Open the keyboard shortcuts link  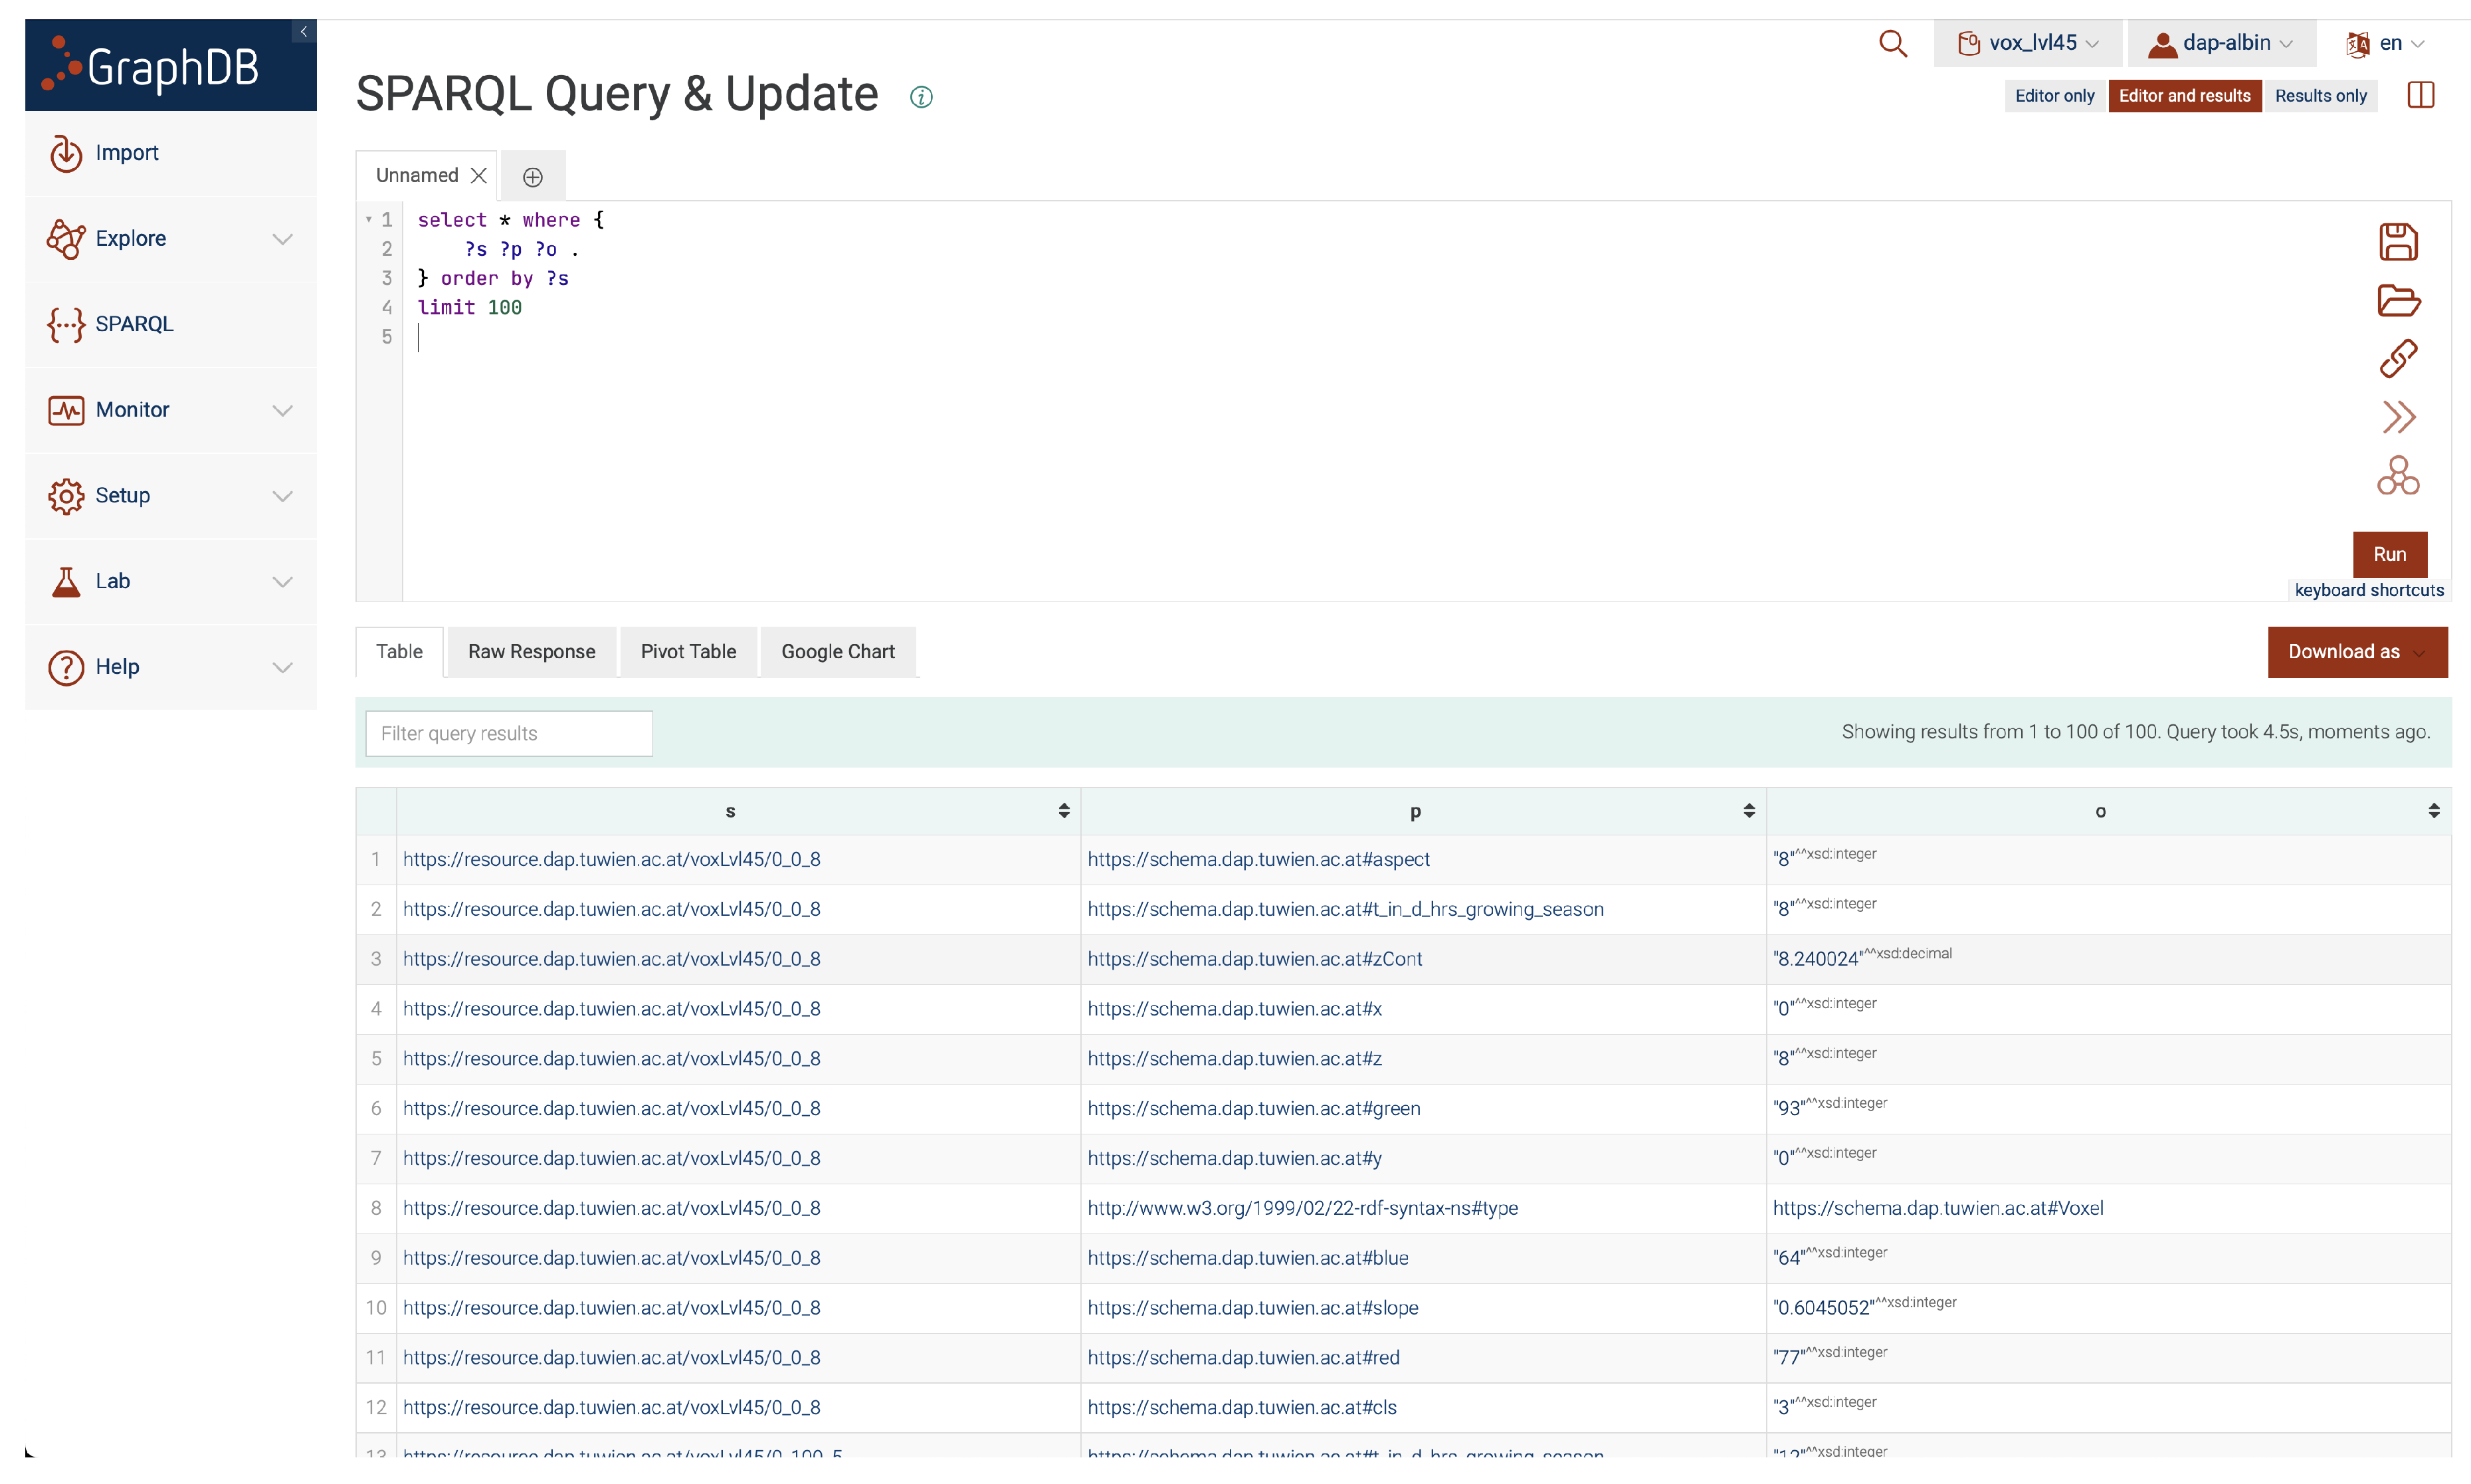pyautogui.click(x=2368, y=590)
